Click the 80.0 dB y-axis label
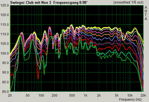The width and height of the screenshot is (149, 102). 5,91
